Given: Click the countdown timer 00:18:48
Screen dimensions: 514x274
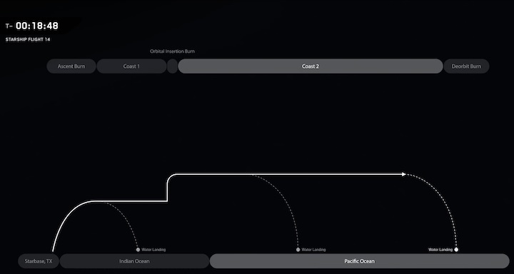Looking at the screenshot, I should (x=37, y=26).
